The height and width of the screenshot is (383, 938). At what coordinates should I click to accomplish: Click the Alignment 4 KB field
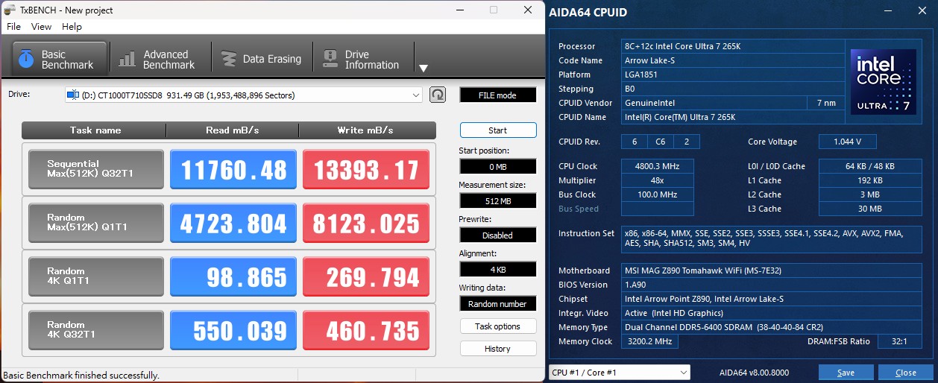[497, 269]
